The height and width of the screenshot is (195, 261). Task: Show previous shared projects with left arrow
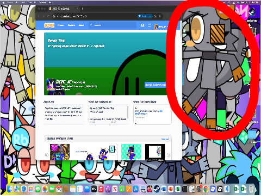click(x=47, y=155)
